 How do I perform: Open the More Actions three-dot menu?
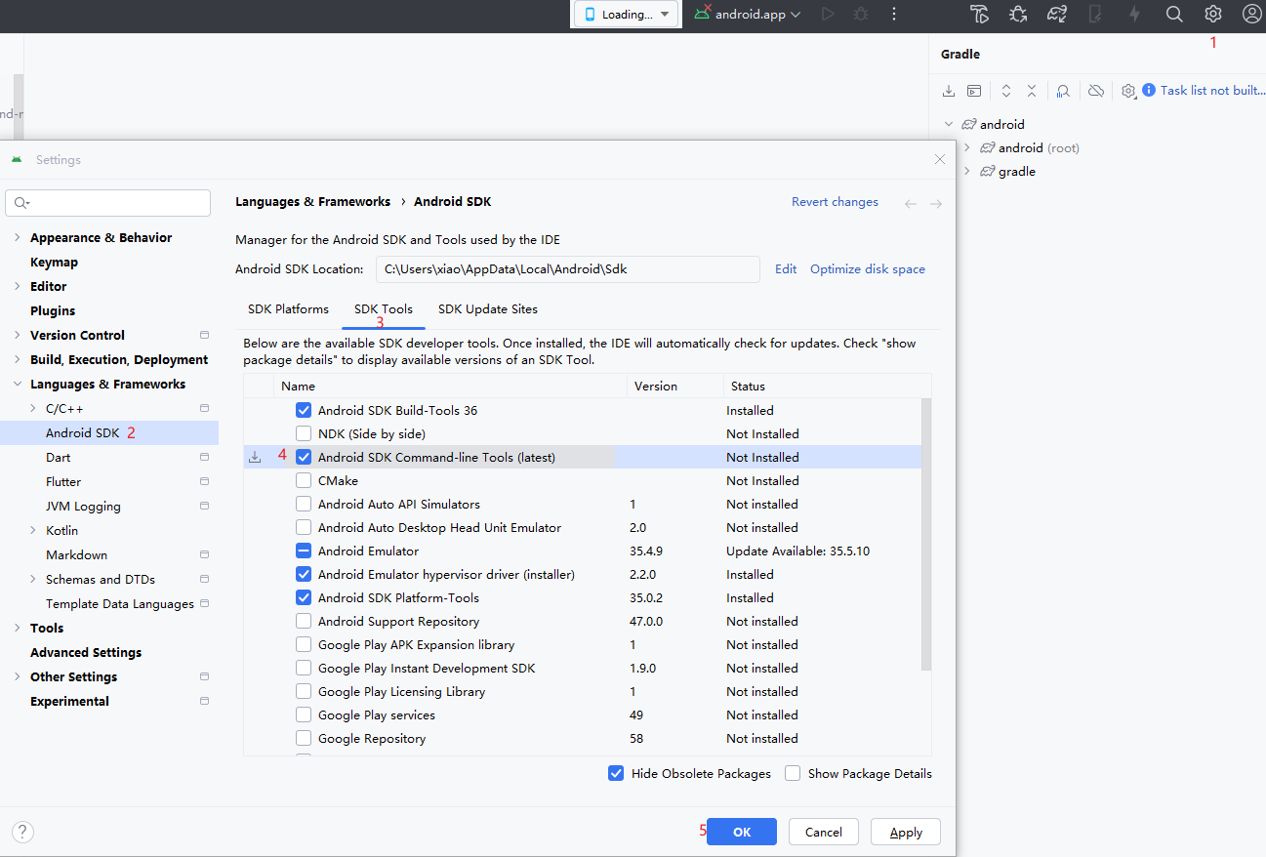(894, 14)
